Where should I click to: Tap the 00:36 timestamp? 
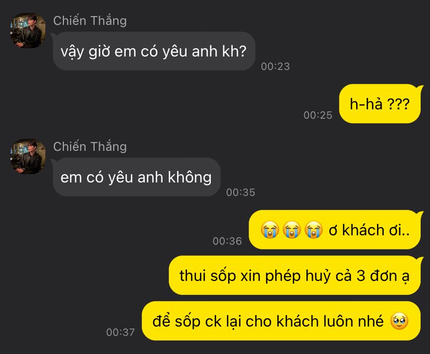(227, 241)
